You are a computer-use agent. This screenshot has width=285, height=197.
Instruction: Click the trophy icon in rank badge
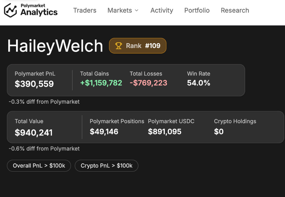click(x=119, y=46)
